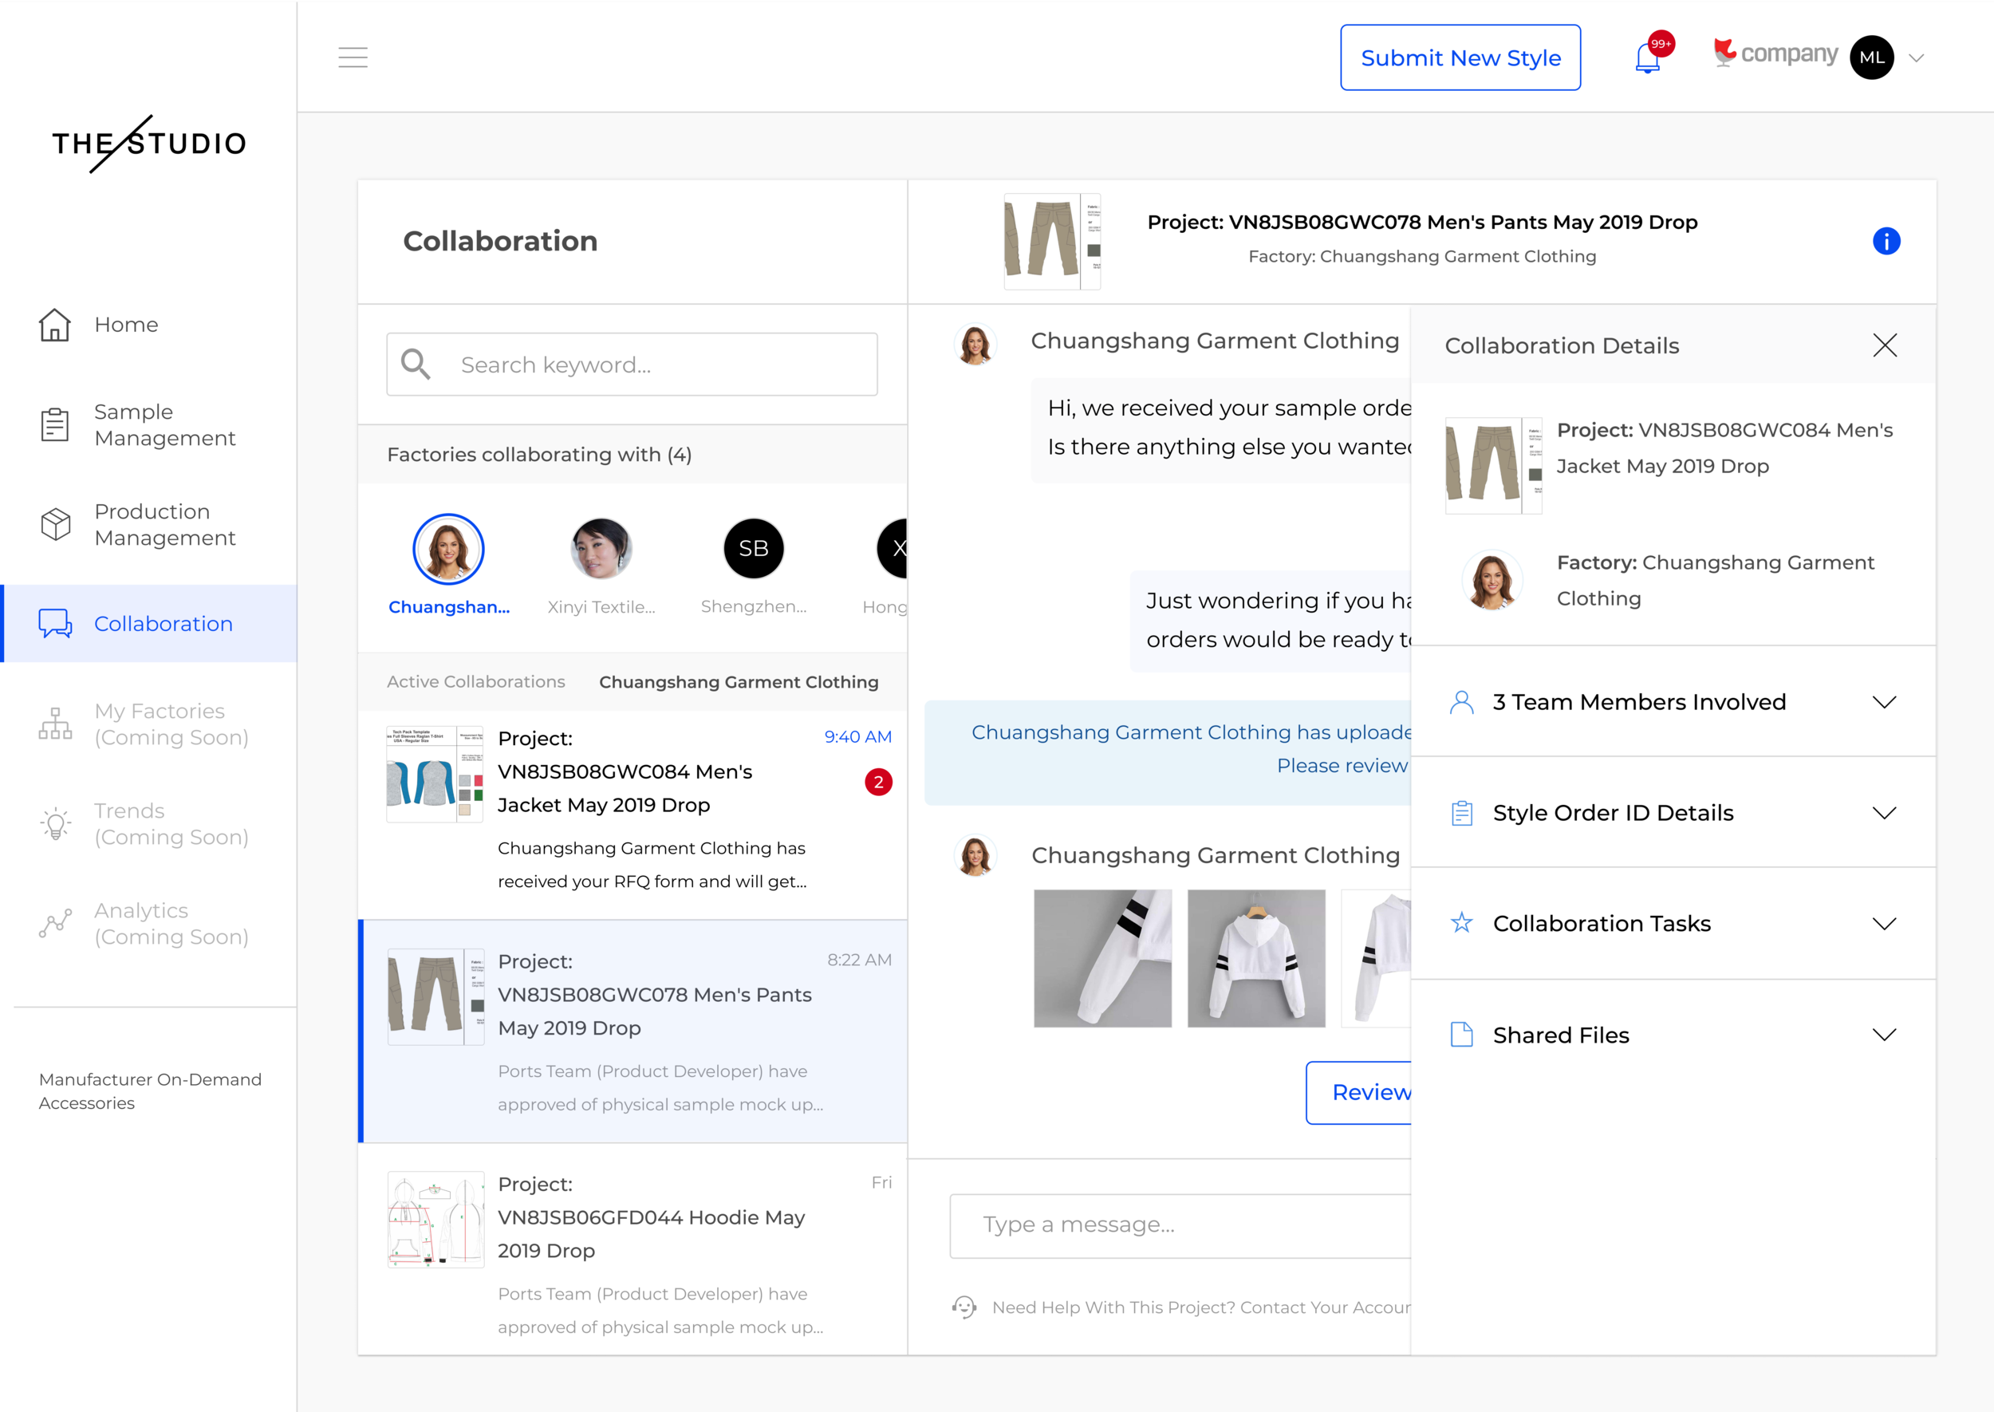Select the Xinyi Textile factory avatar
Image resolution: width=1994 pixels, height=1412 pixels.
[601, 549]
